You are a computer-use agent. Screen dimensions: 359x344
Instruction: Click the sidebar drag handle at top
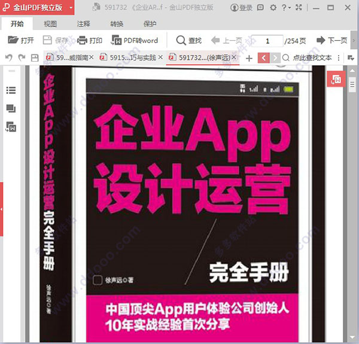pos(12,71)
